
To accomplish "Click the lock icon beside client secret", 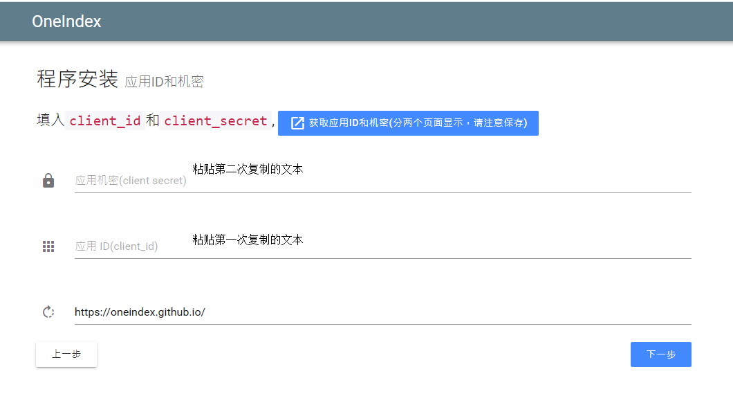I will [48, 181].
